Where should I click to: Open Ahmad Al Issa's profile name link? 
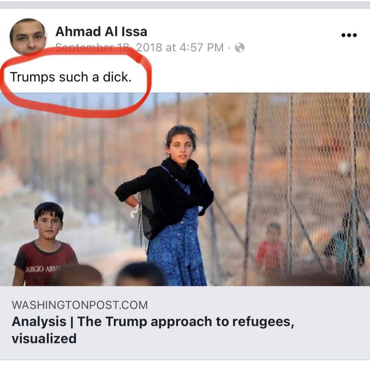pyautogui.click(x=101, y=31)
